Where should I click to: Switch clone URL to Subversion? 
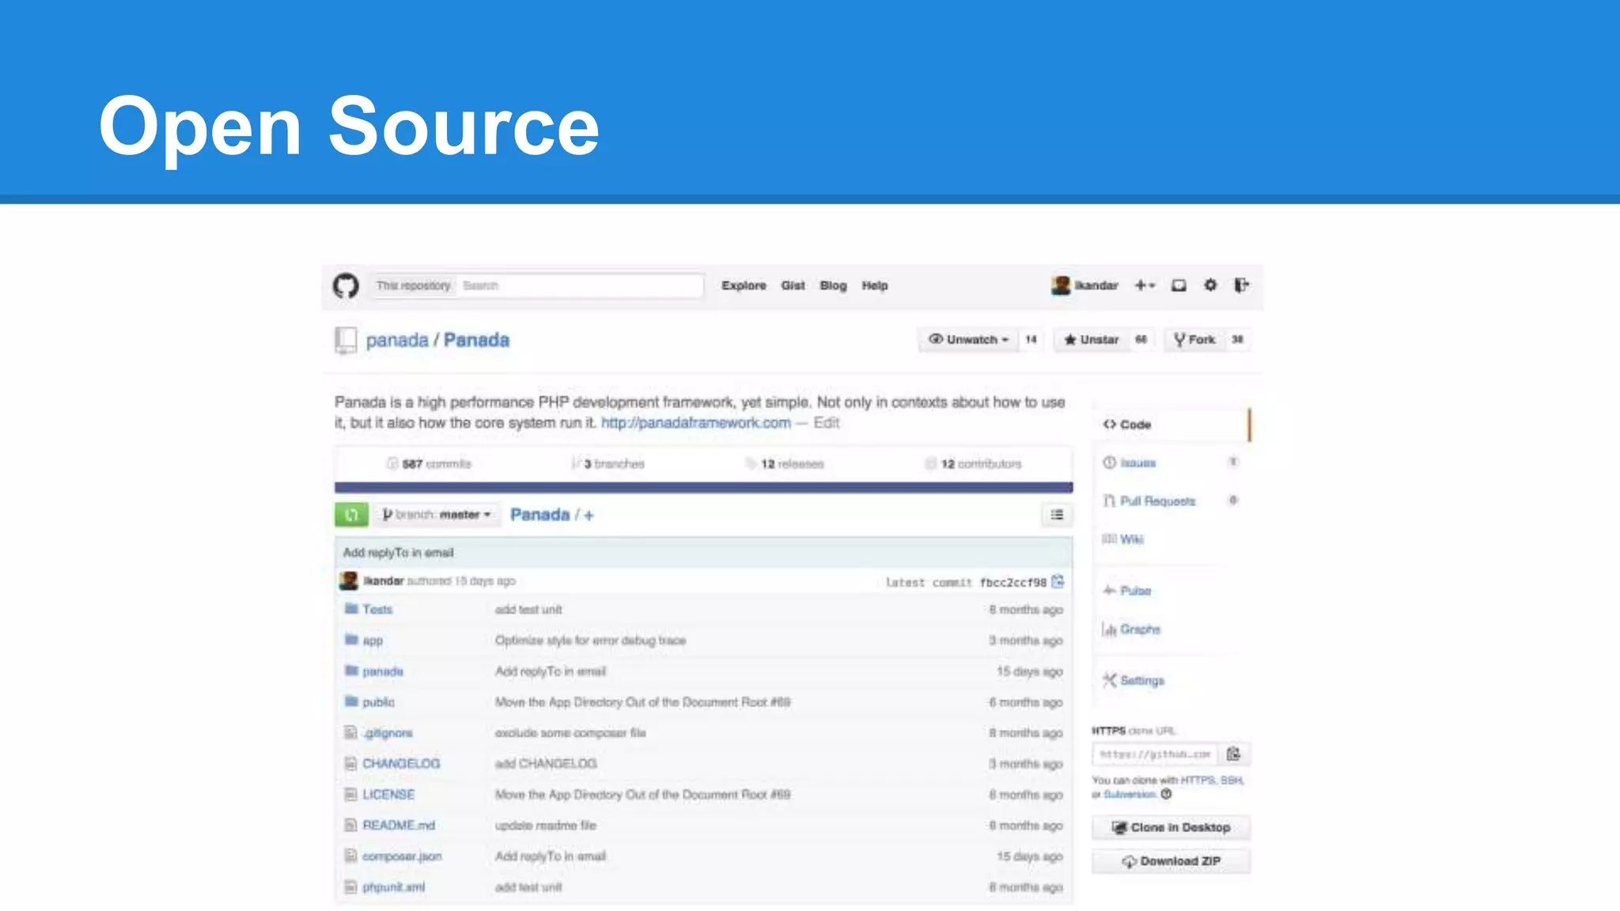[1130, 794]
